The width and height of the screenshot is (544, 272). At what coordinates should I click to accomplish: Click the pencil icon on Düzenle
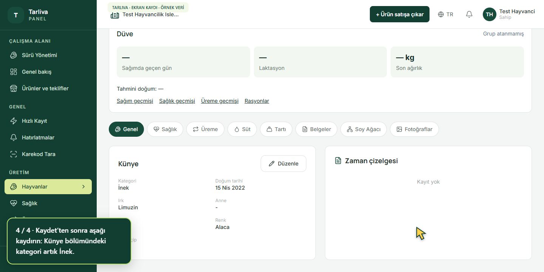pos(272,164)
